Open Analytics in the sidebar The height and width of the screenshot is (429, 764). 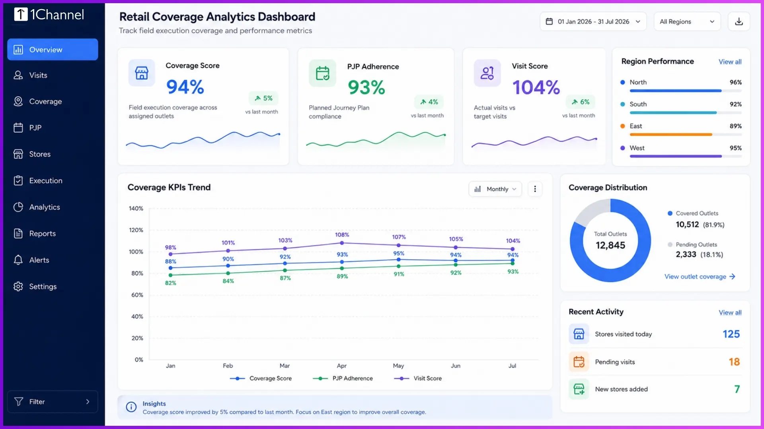coord(53,207)
